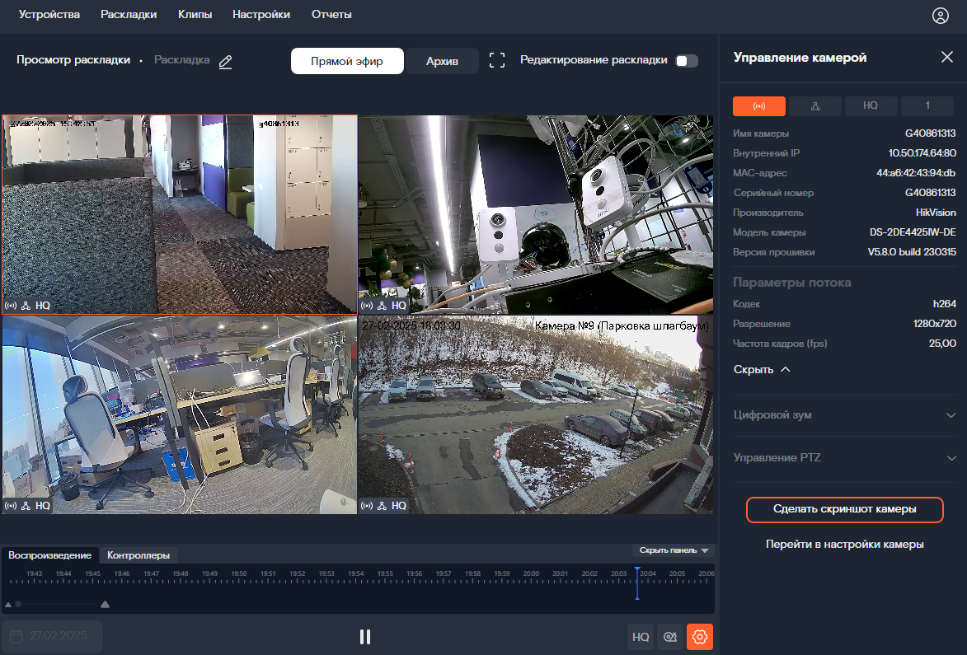Toggle the HQ button in the bottom playback bar

(641, 637)
